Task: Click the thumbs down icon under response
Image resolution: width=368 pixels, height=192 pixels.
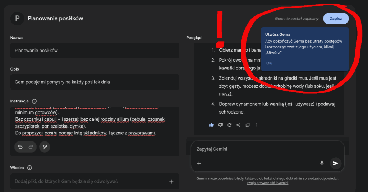Action: [x=220, y=125]
